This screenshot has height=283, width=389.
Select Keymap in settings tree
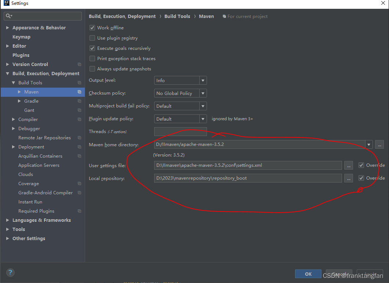tap(21, 37)
